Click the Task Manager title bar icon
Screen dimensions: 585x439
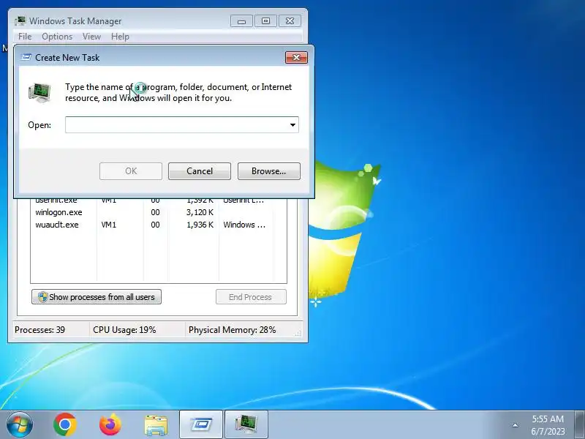coord(20,21)
